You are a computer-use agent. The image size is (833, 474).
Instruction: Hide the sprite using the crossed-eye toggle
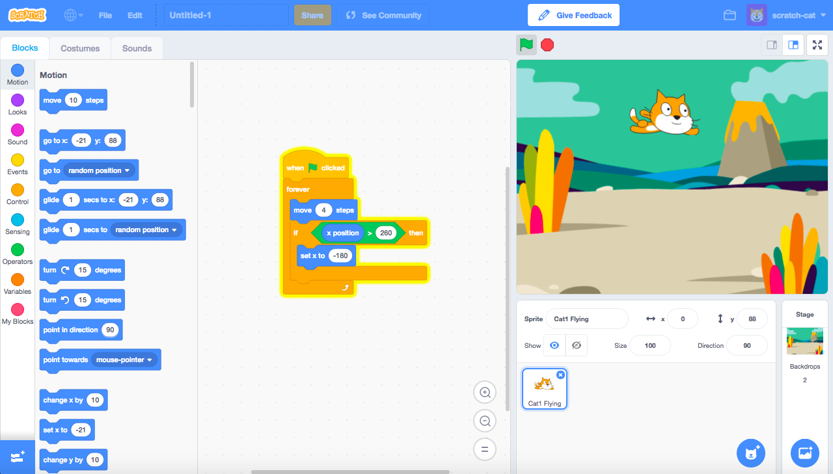pyautogui.click(x=577, y=345)
